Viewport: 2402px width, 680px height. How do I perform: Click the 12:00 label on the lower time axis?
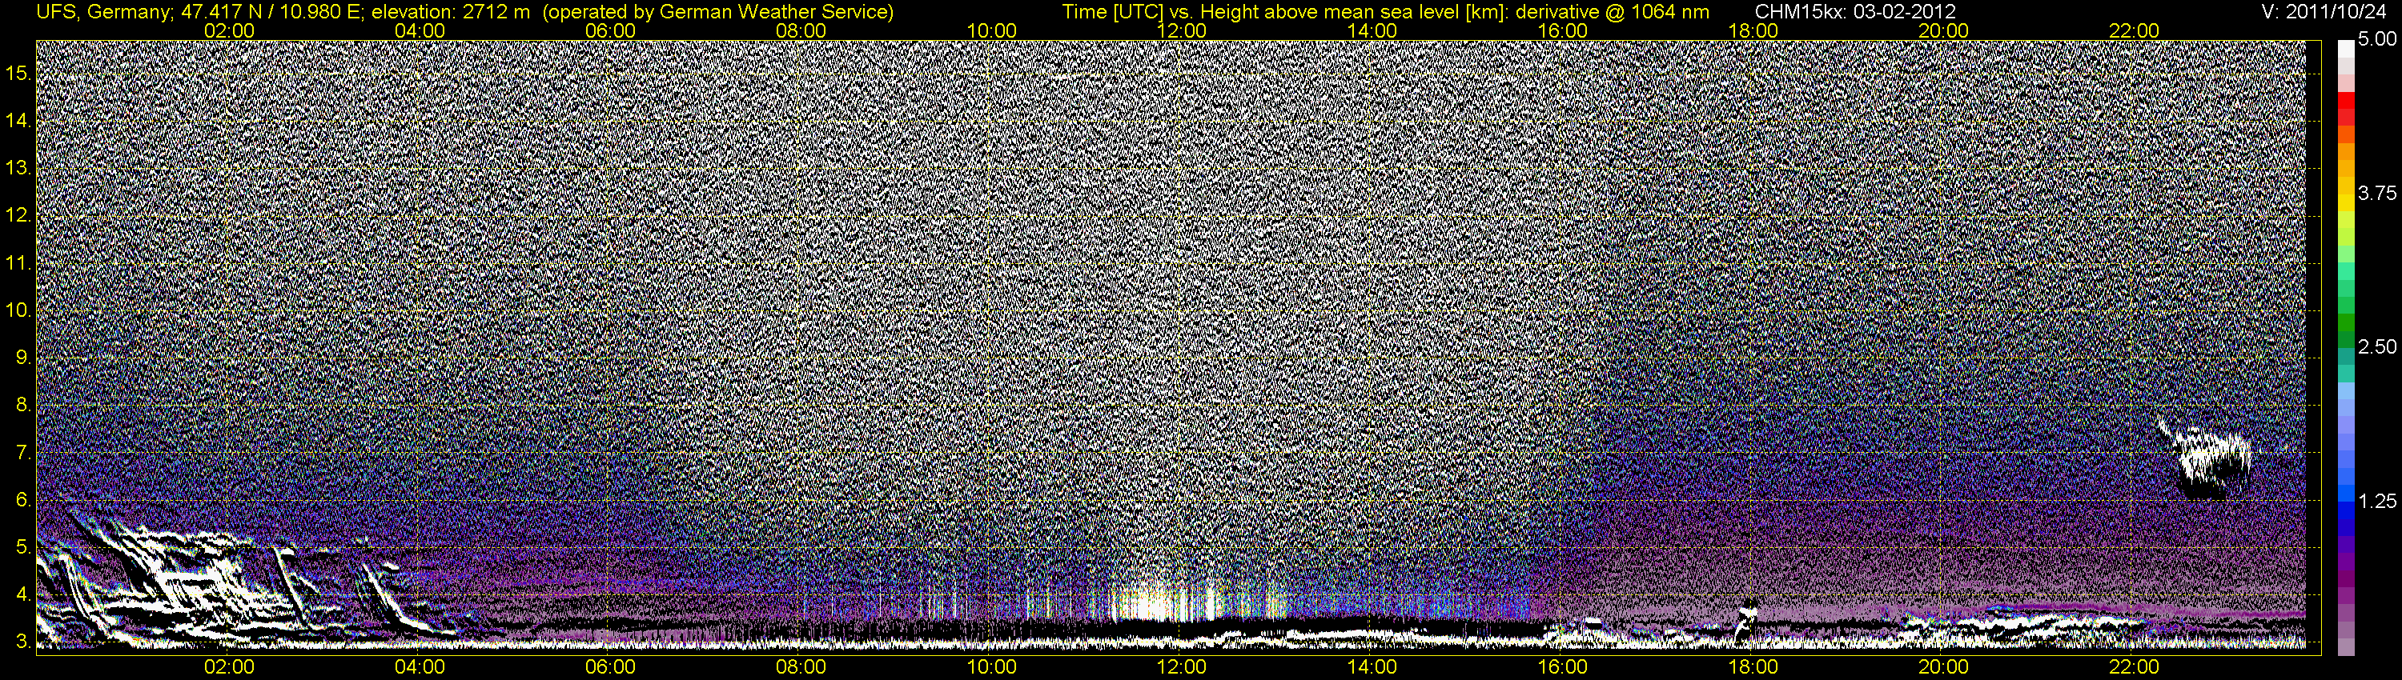coord(1182,667)
